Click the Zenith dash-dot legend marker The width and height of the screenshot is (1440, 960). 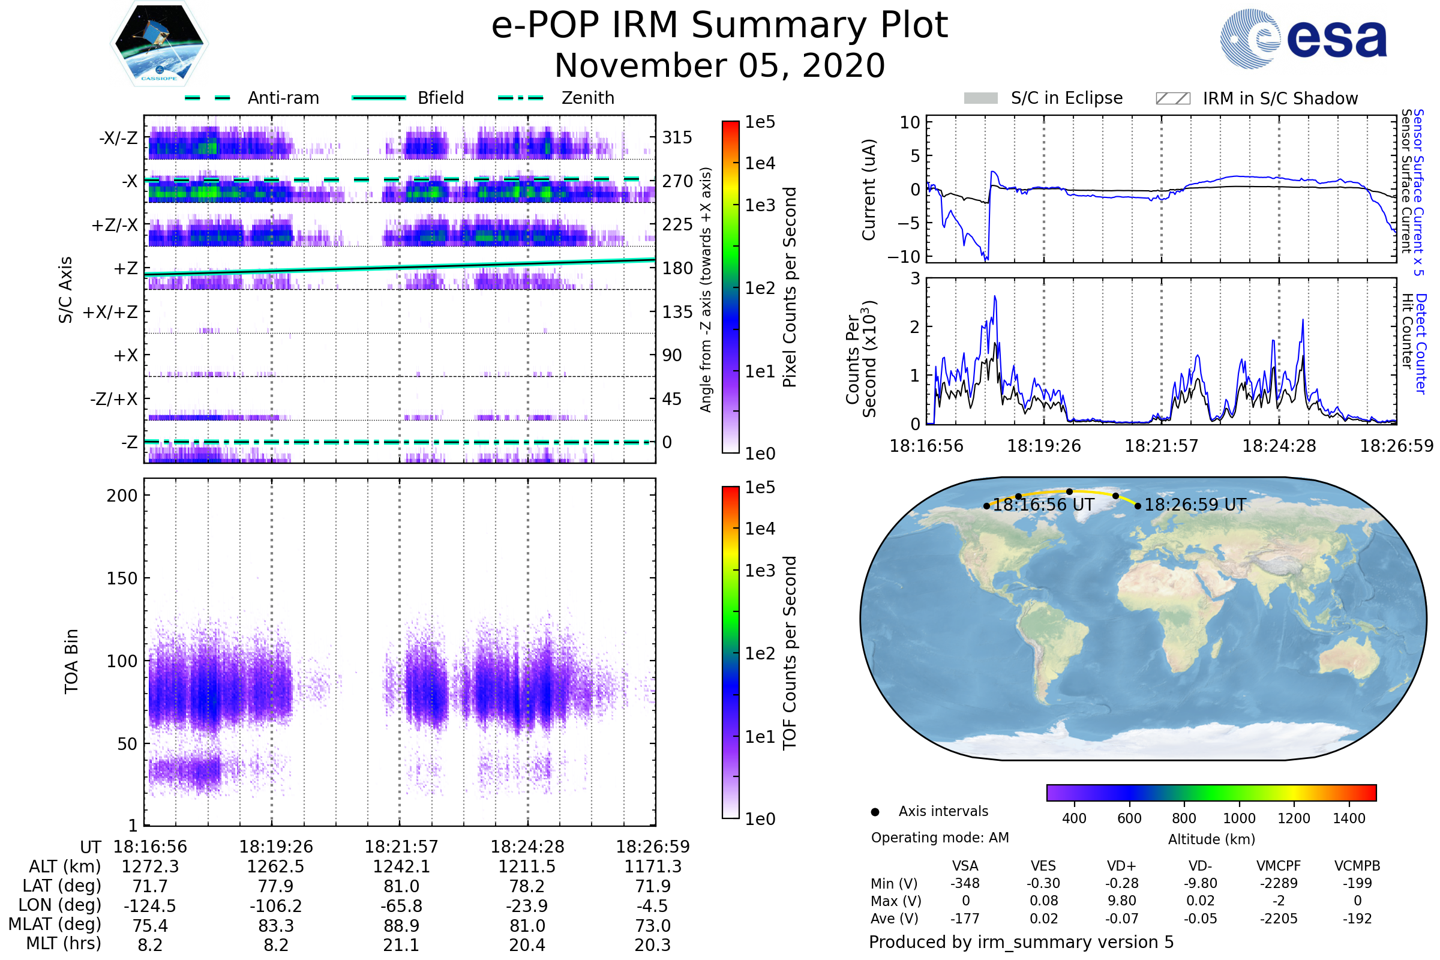(520, 98)
